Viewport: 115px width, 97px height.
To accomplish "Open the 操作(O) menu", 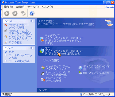I will (8, 7).
